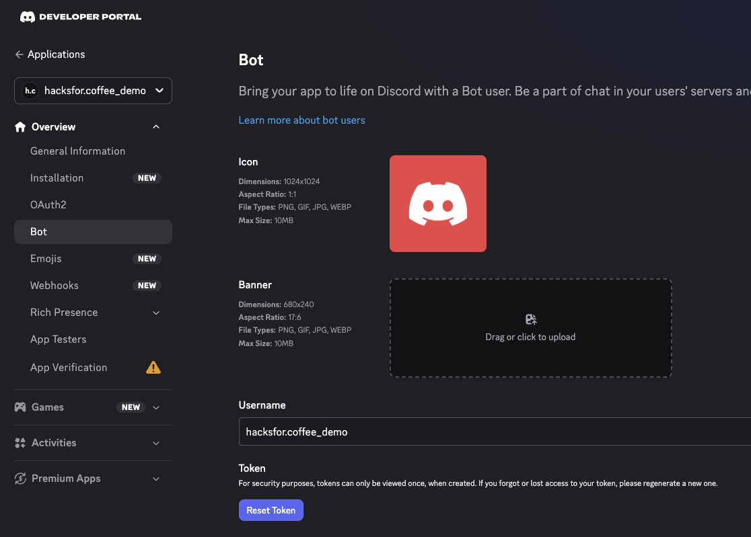Screen dimensions: 751x537
Task: Open the hacksfor.coffee_demo application dropdown
Action: point(93,91)
